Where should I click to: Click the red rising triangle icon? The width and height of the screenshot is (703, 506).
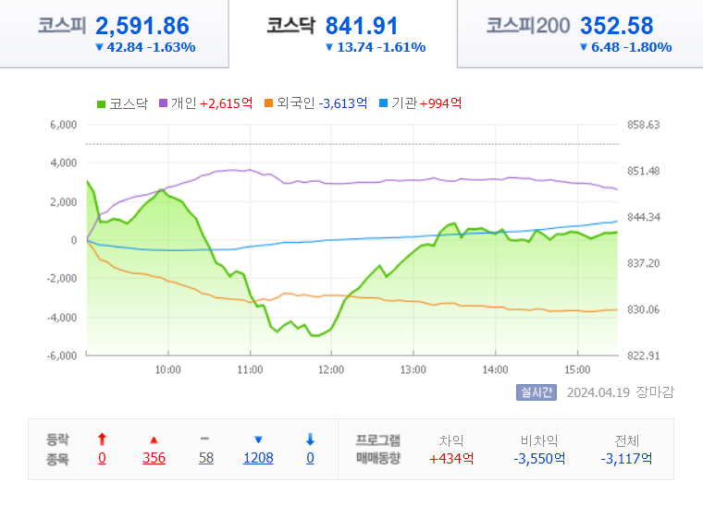click(154, 440)
